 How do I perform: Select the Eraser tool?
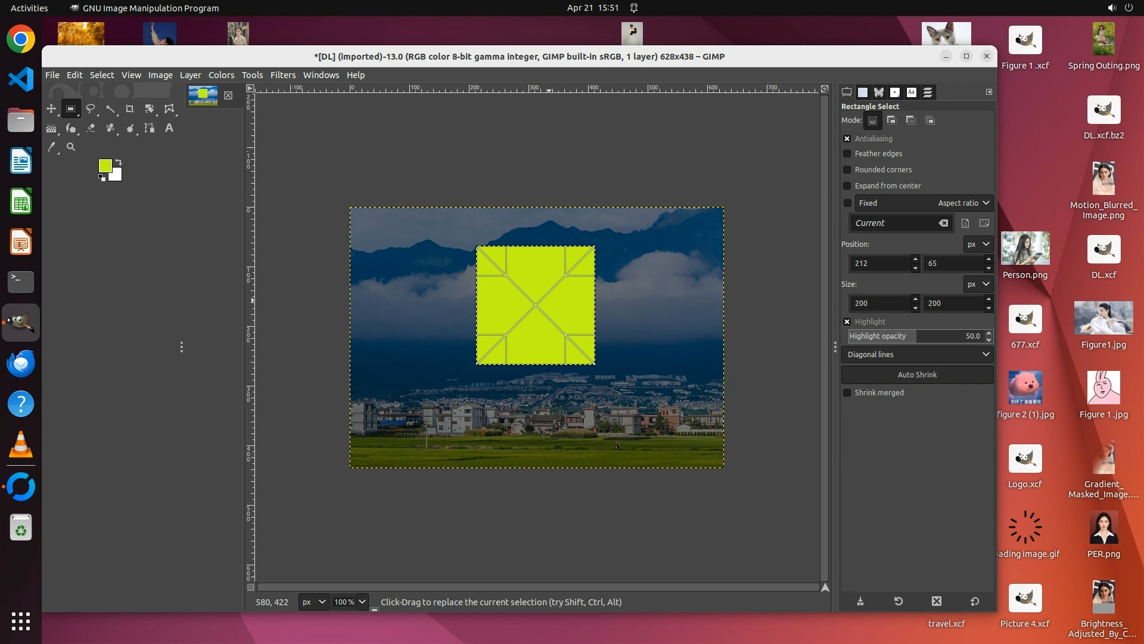(x=91, y=128)
